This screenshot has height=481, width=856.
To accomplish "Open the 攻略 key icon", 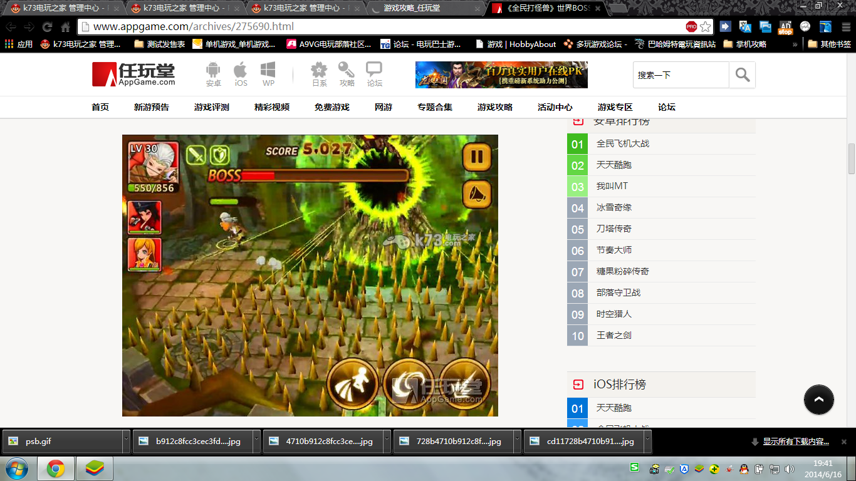I will pos(347,75).
